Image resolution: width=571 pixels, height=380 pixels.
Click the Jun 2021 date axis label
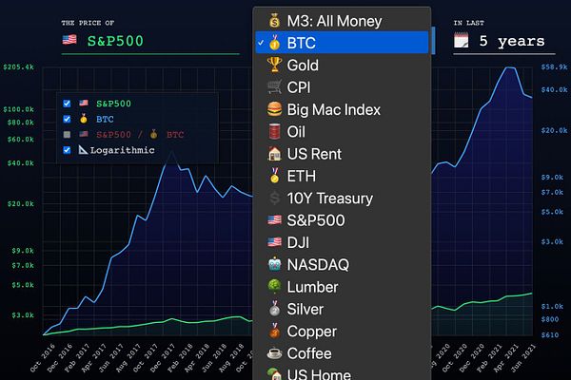pos(523,358)
